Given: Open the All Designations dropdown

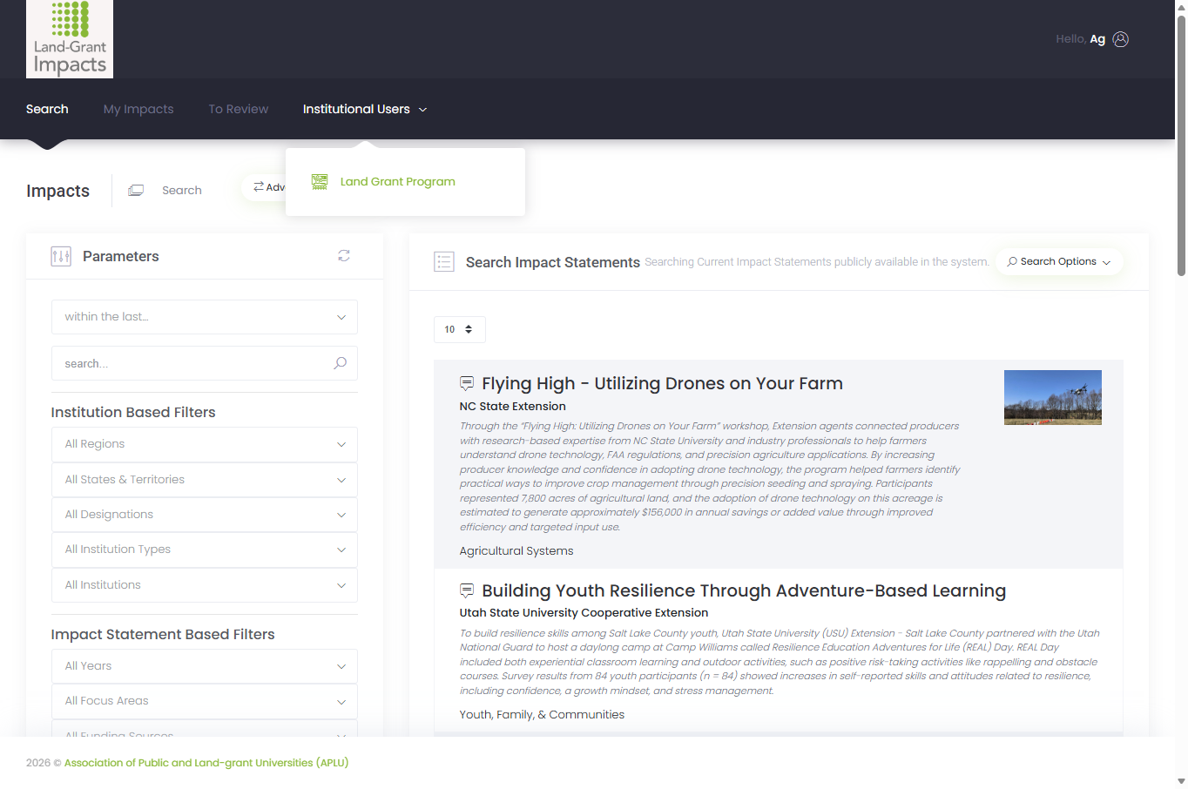Looking at the screenshot, I should [205, 515].
